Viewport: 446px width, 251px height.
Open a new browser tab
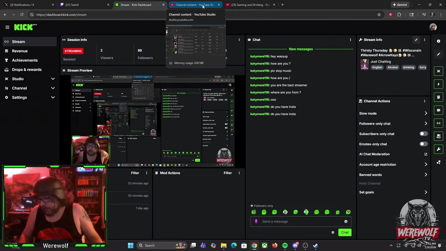tap(282, 5)
